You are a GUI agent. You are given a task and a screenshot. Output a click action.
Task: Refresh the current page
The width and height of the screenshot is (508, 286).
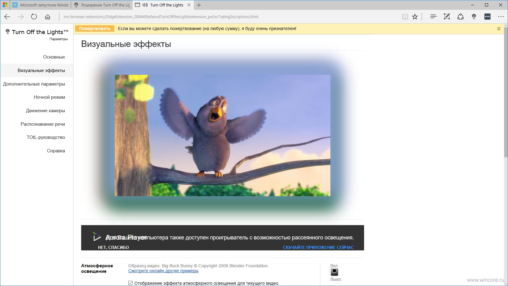pos(34,17)
